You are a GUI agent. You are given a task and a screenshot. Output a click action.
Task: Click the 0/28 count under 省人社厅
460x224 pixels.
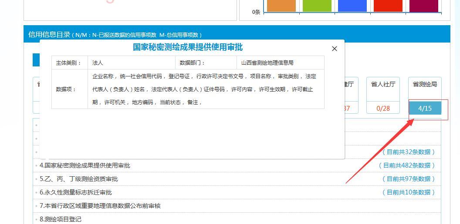(x=383, y=108)
